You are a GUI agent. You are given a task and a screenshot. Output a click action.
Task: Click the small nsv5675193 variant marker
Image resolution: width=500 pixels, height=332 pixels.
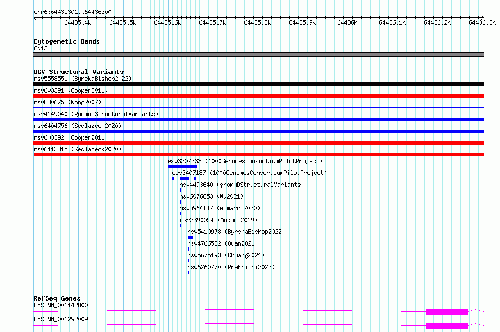[188, 261]
